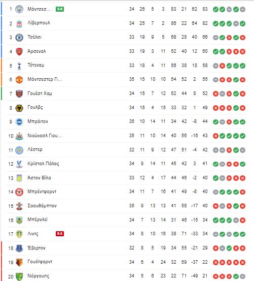Click the last form result icon for Τσέλσι
Image resolution: width=254 pixels, height=281 pixels.
(242, 38)
